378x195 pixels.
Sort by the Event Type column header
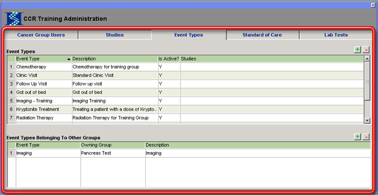tap(44, 58)
